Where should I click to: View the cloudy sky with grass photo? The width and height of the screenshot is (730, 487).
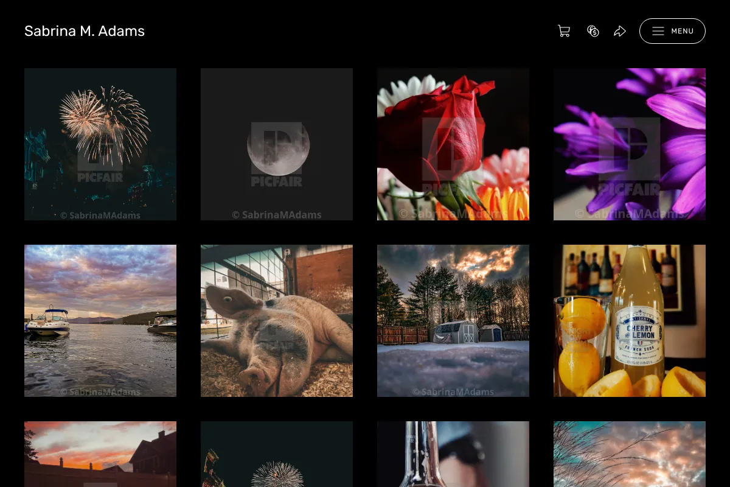point(630,454)
